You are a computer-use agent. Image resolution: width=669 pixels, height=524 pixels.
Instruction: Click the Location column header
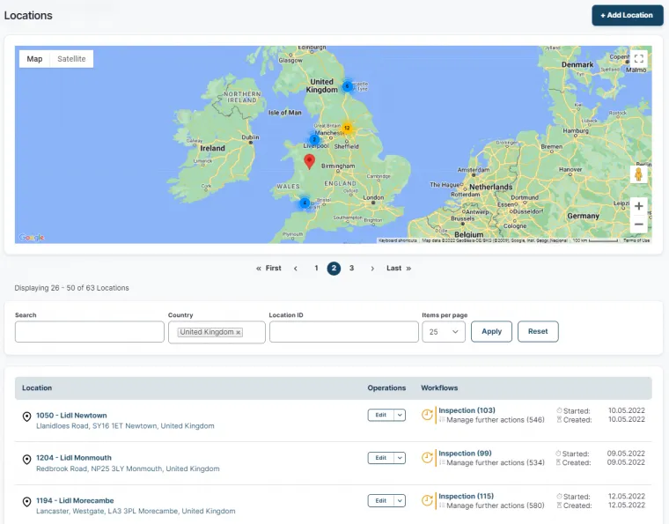[x=37, y=387]
